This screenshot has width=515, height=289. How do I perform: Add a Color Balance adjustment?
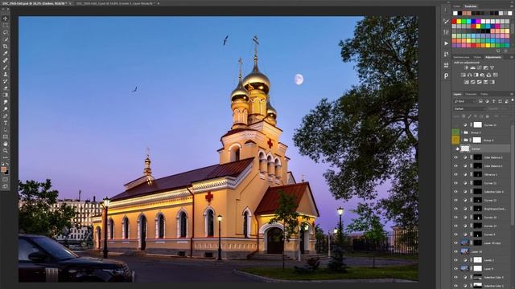tap(470, 75)
